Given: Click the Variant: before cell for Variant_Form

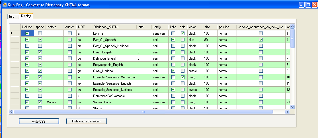Looking at the screenshot, I should [x=54, y=102].
